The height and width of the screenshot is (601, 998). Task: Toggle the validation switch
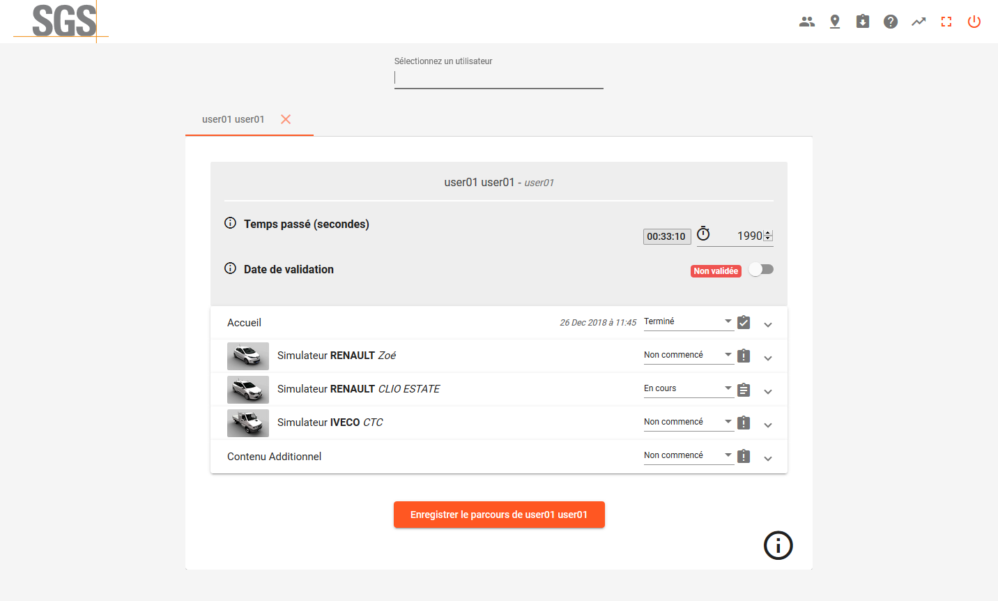pos(761,269)
